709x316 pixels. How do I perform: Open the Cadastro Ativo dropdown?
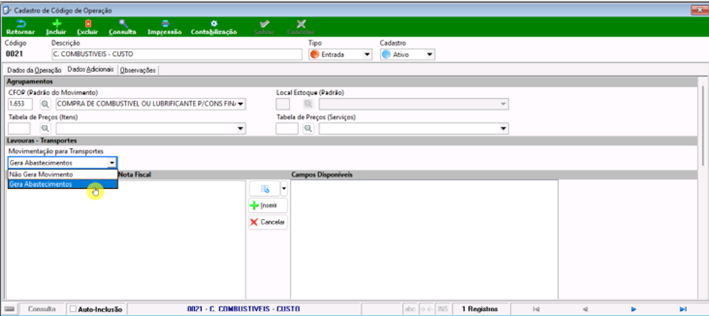(x=430, y=54)
